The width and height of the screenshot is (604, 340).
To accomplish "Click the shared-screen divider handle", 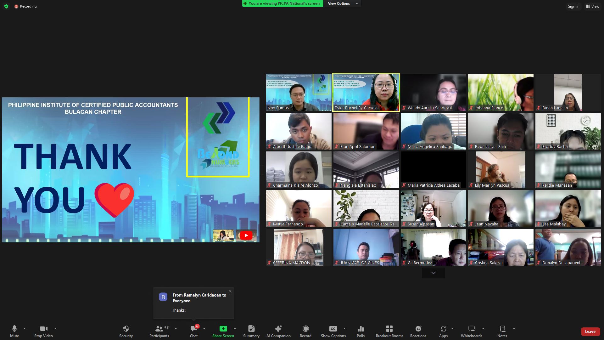I will pyautogui.click(x=261, y=170).
